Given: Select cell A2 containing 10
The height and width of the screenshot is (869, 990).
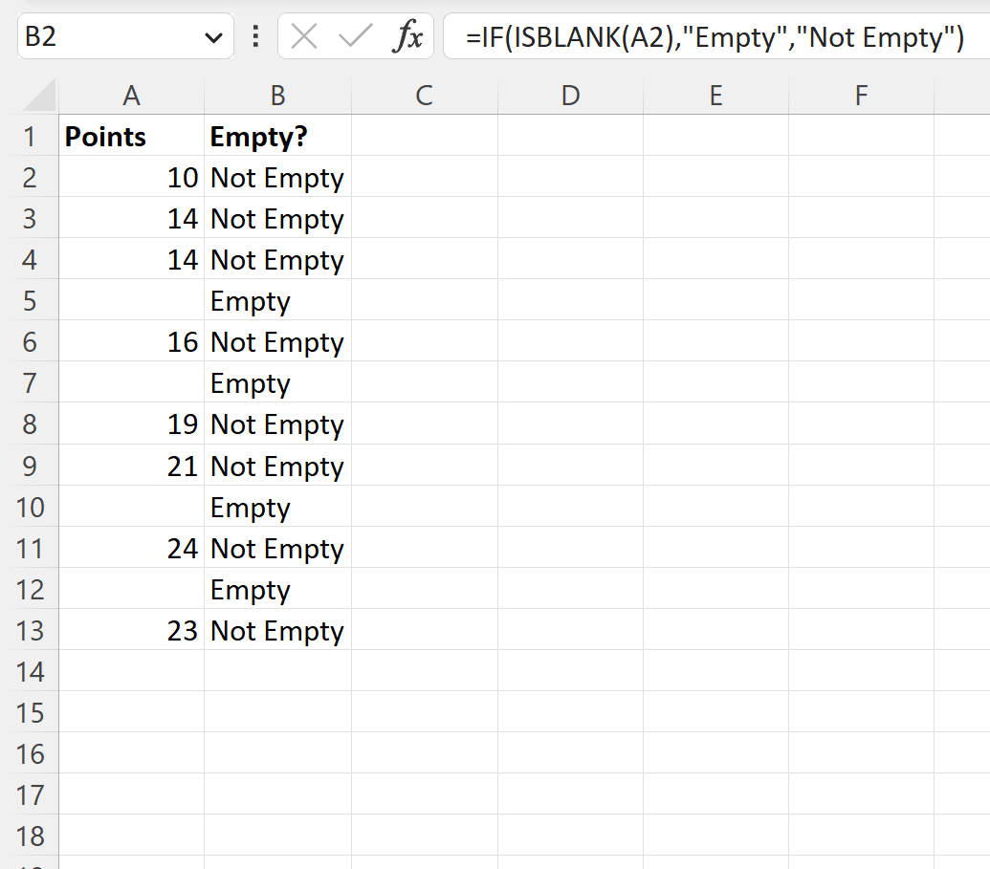Looking at the screenshot, I should pos(131,177).
